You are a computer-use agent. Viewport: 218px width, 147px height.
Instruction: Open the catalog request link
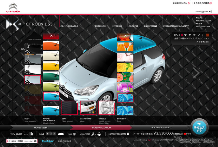tap(203, 3)
